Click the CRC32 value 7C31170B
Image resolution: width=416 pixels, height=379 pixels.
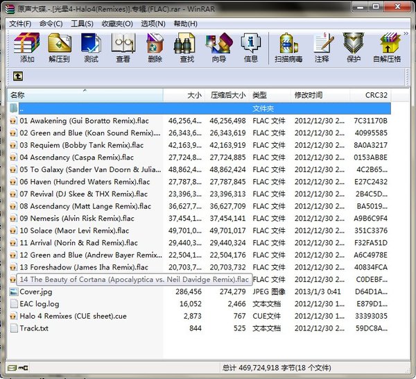(x=370, y=121)
